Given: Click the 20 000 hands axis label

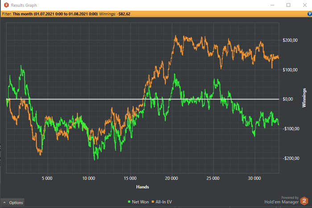Looking at the screenshot, I should [172, 178].
